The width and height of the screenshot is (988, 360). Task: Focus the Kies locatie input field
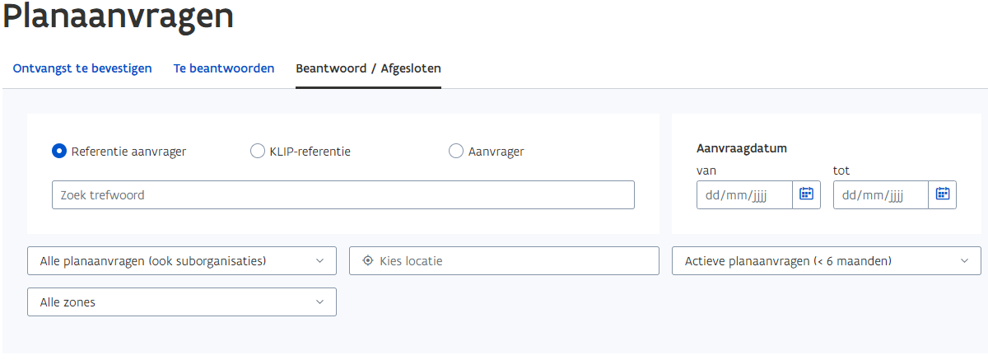(504, 261)
